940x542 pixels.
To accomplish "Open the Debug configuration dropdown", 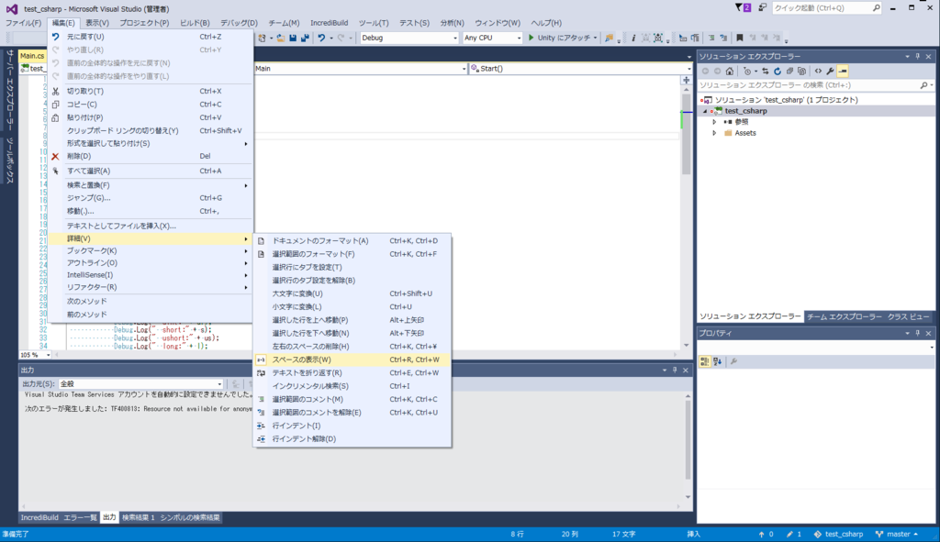I will (408, 38).
